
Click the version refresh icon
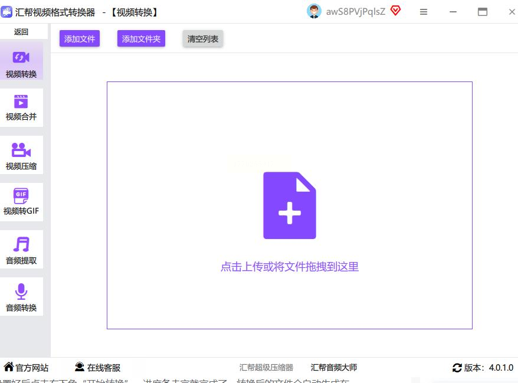457,368
